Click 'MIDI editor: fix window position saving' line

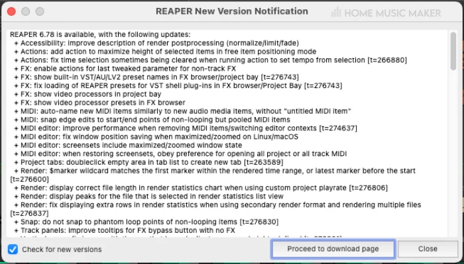(156, 137)
